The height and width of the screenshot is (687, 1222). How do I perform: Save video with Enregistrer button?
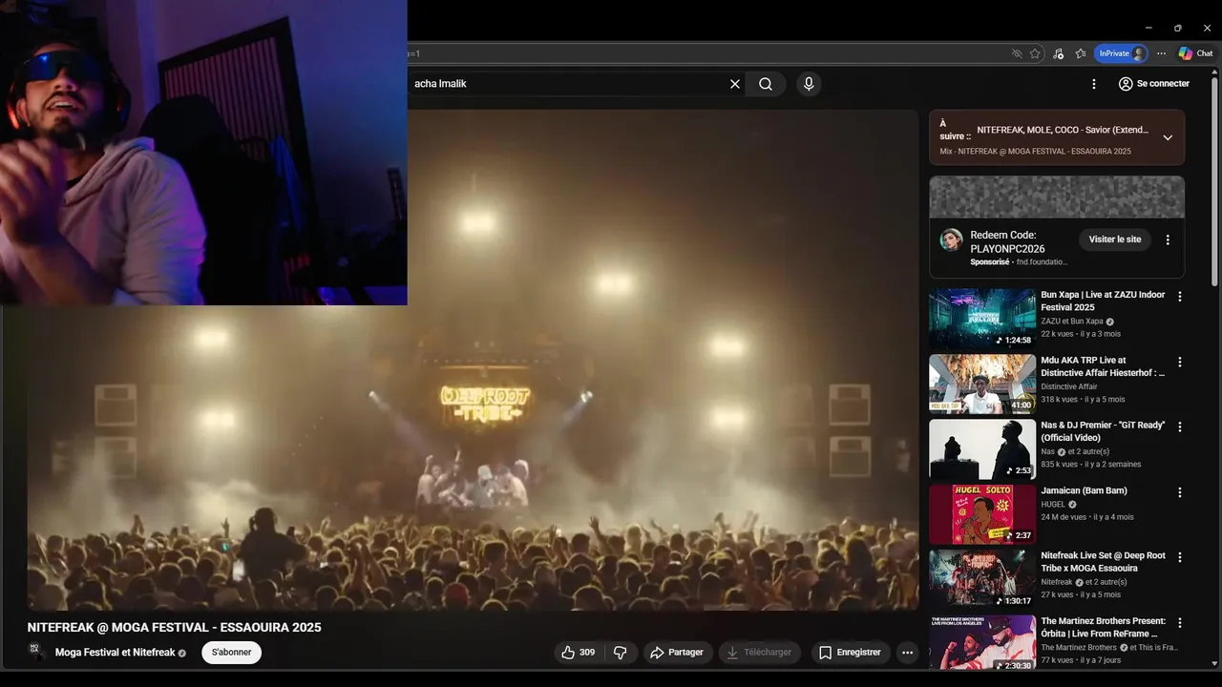click(x=850, y=653)
